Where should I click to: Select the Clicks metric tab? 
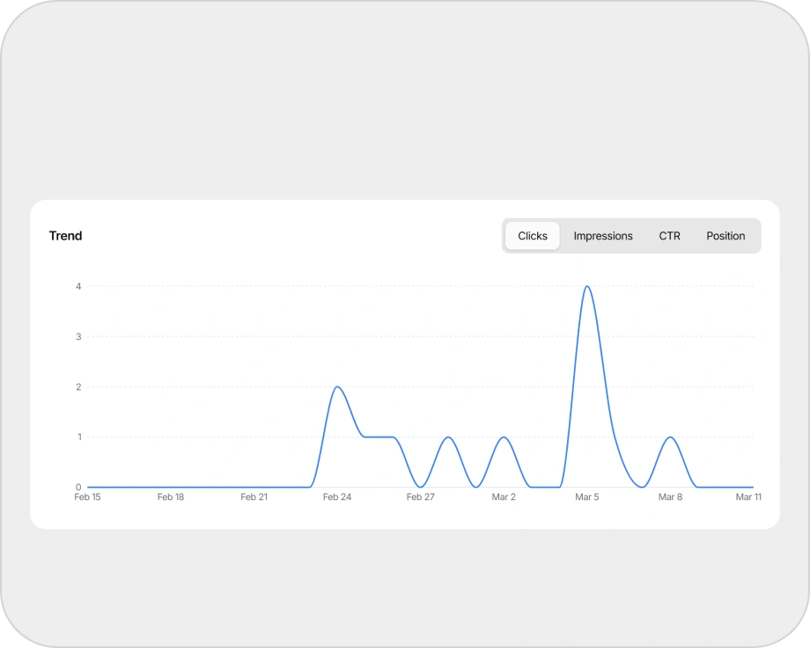point(532,236)
